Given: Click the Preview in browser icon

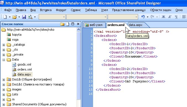Looking at the screenshot, I should [x=30, y=17].
